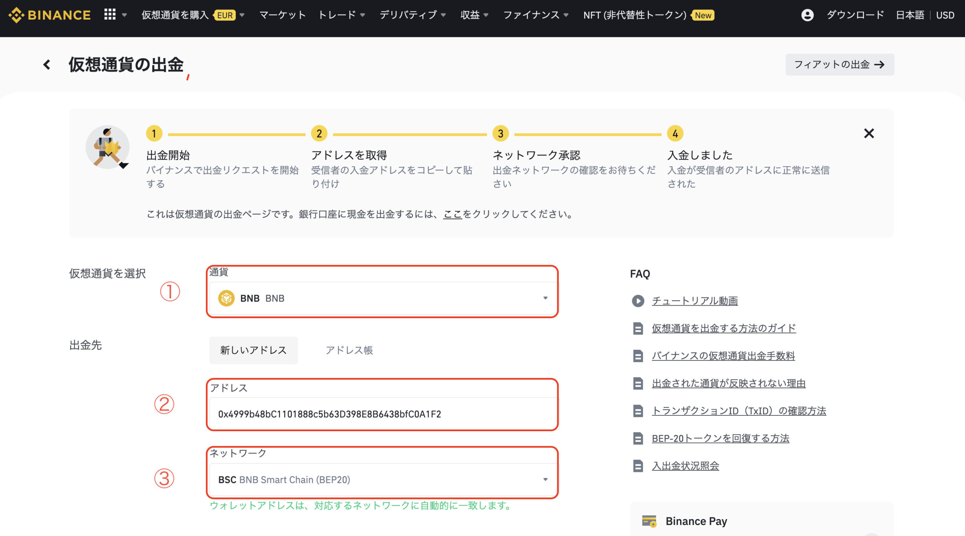Change language via 日本語
This screenshot has width=965, height=536.
(x=910, y=15)
